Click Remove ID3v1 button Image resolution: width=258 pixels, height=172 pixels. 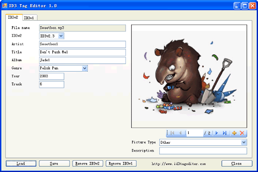click(x=121, y=164)
